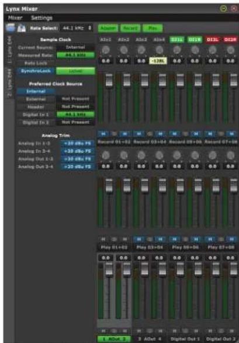Open the Rate Select 44.1 kHz dropdown
The width and height of the screenshot is (239, 343).
coord(77,28)
